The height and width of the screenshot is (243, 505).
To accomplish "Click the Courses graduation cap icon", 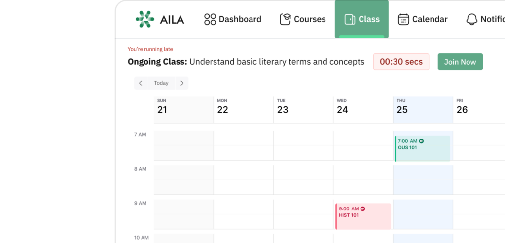I will click(285, 19).
